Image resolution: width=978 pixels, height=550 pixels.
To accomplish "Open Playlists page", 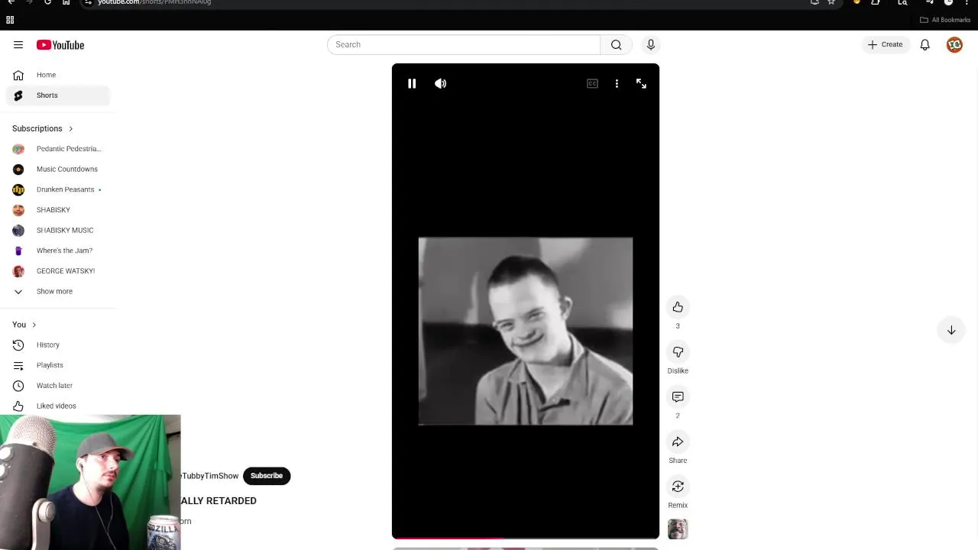I will click(x=58, y=365).
